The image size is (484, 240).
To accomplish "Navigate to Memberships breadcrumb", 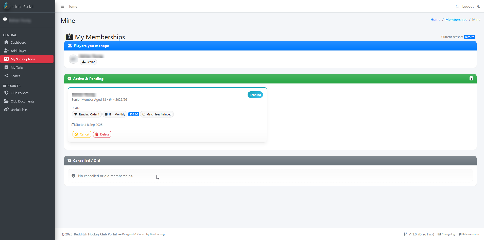I will click(x=456, y=20).
